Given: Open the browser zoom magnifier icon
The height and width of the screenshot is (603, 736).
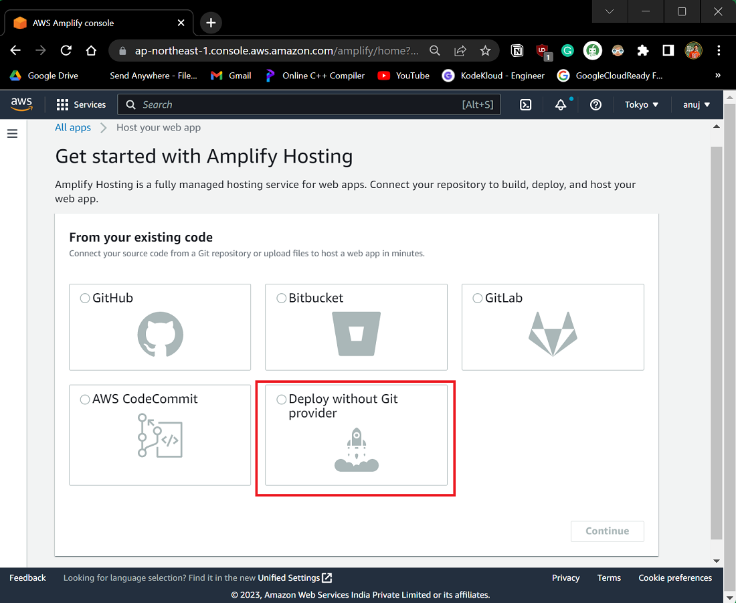Looking at the screenshot, I should (435, 51).
